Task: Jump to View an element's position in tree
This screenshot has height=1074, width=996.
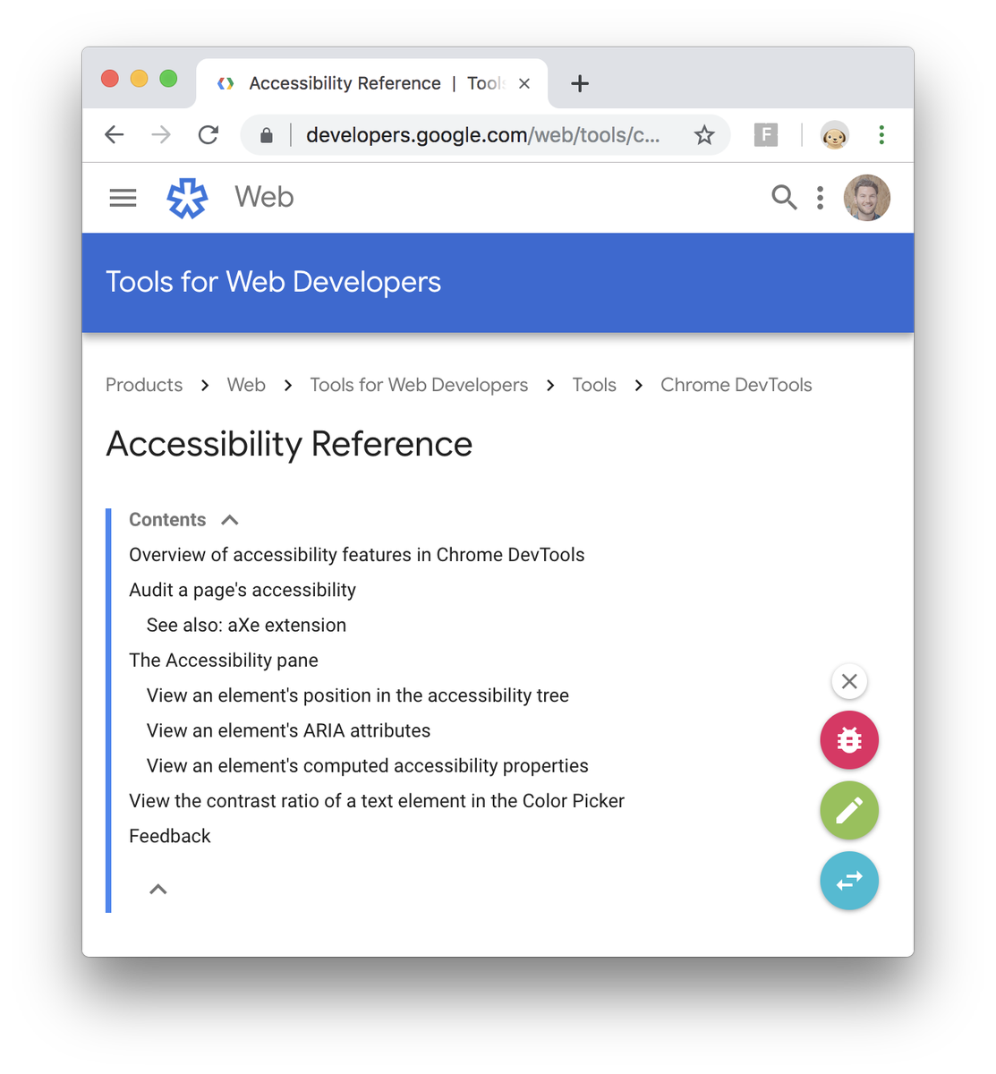Action: click(358, 695)
